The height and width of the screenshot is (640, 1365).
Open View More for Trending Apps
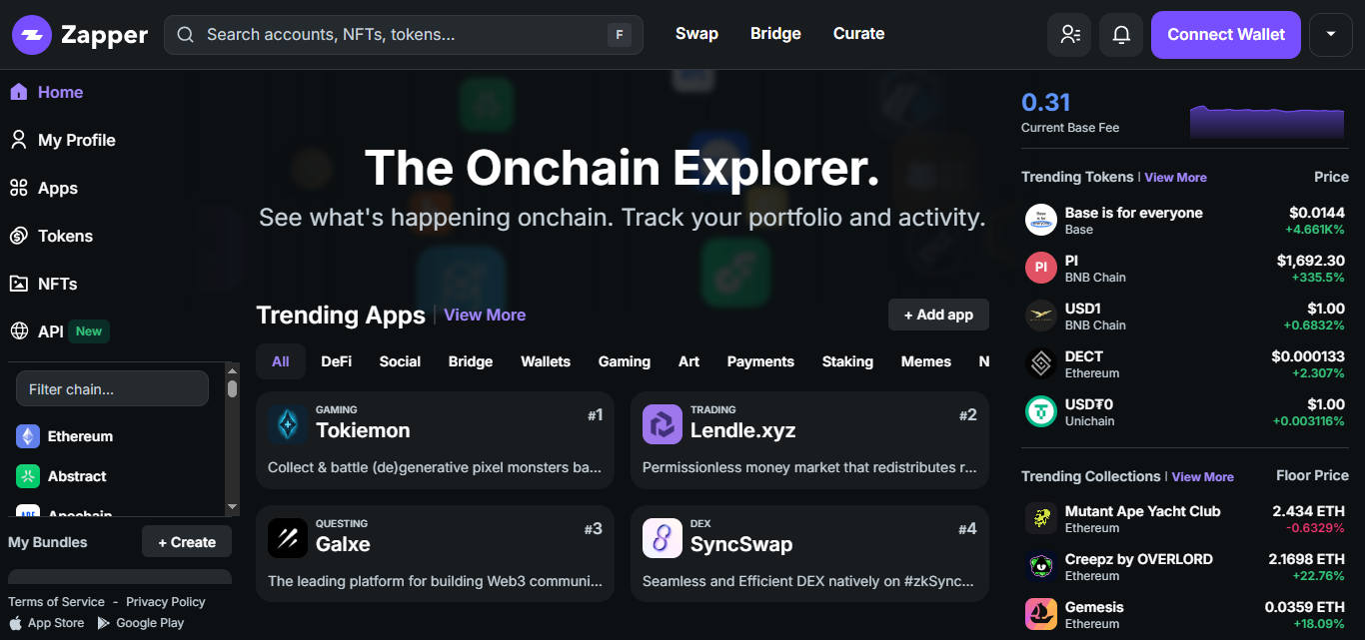(485, 315)
